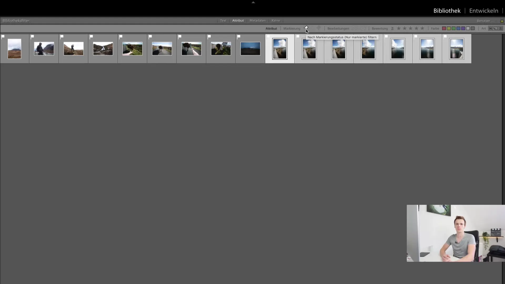Screen dimensions: 505x284
Task: Select the waterfall landscape thumbnail
Action: coord(103,49)
